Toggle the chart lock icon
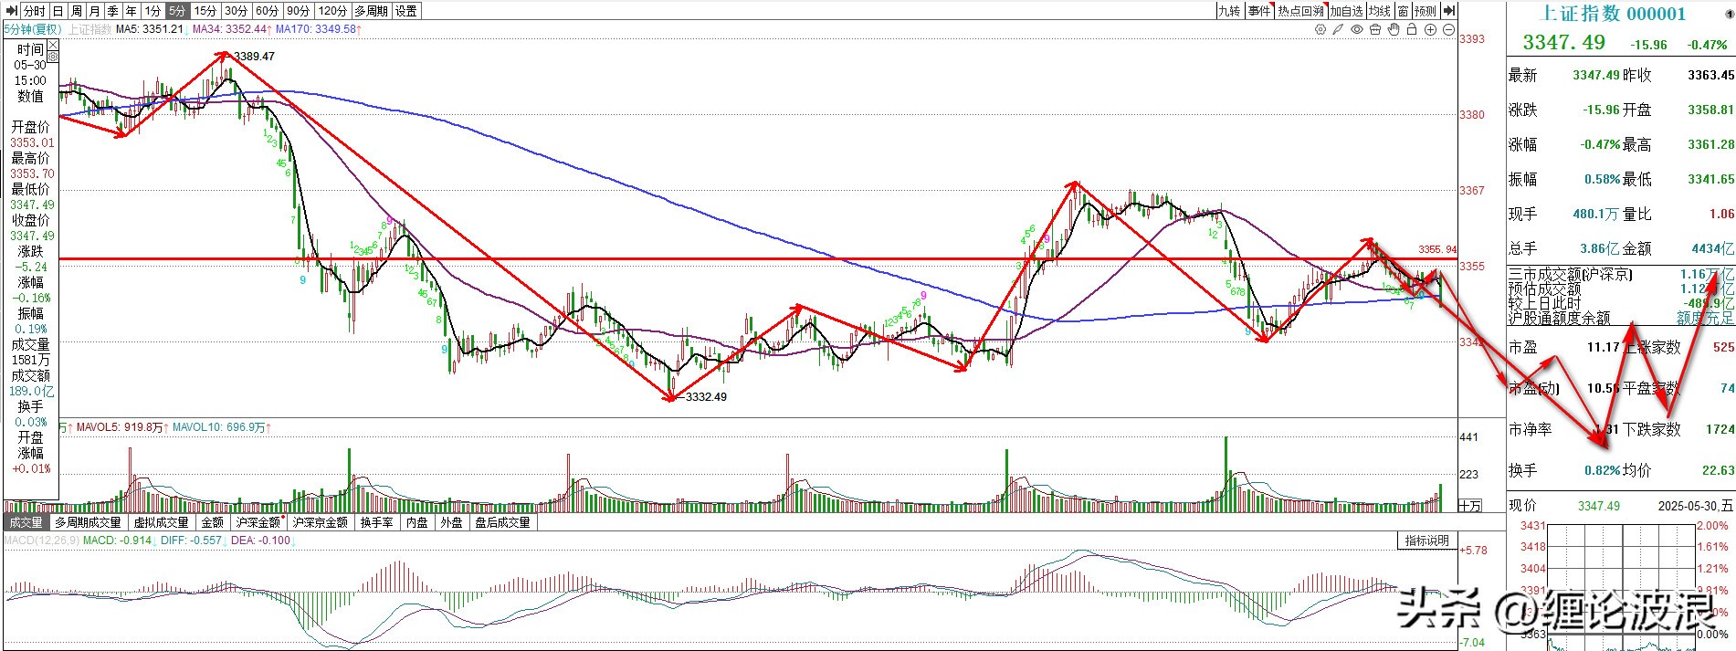1736x651 pixels. (1412, 30)
